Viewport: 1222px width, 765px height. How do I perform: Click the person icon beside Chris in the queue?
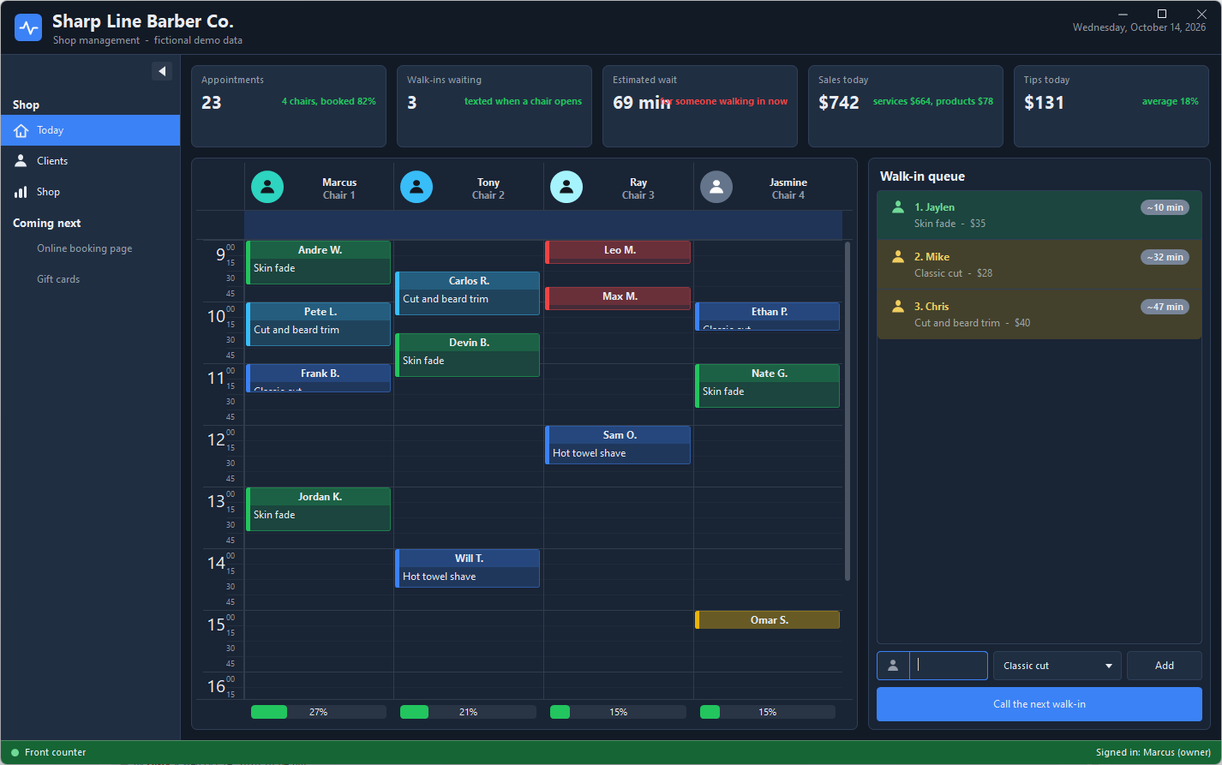point(898,307)
